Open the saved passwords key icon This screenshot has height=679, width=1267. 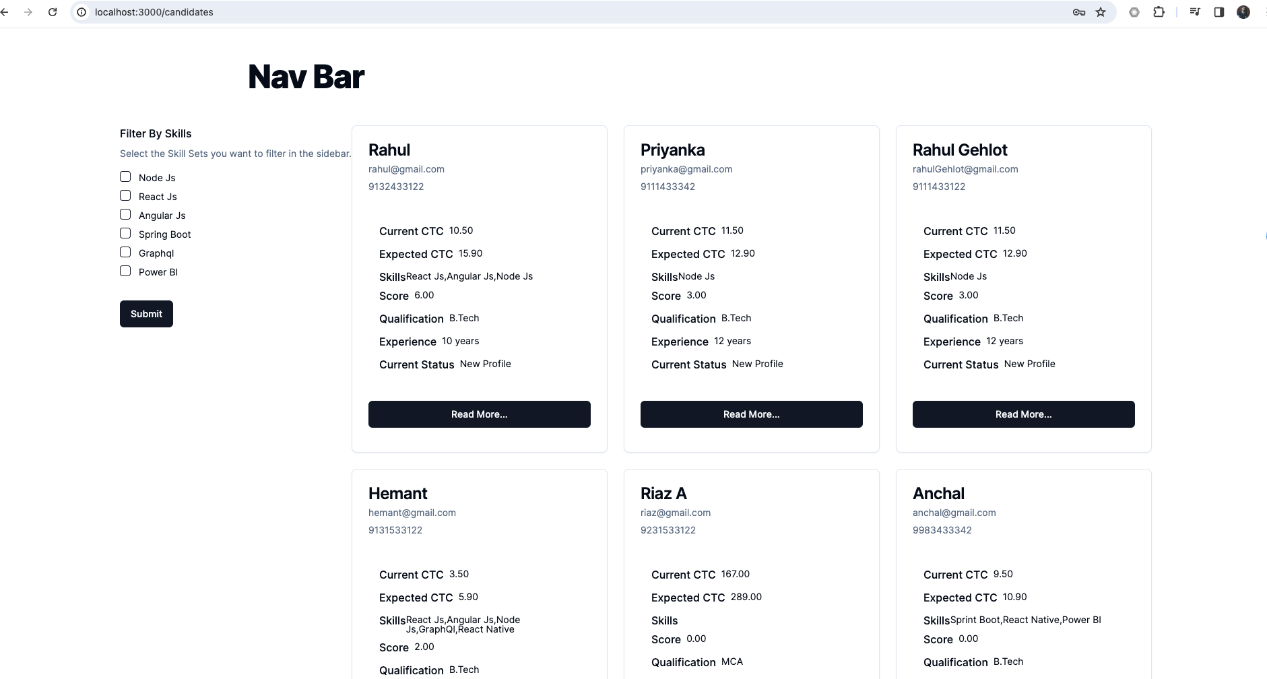tap(1078, 12)
